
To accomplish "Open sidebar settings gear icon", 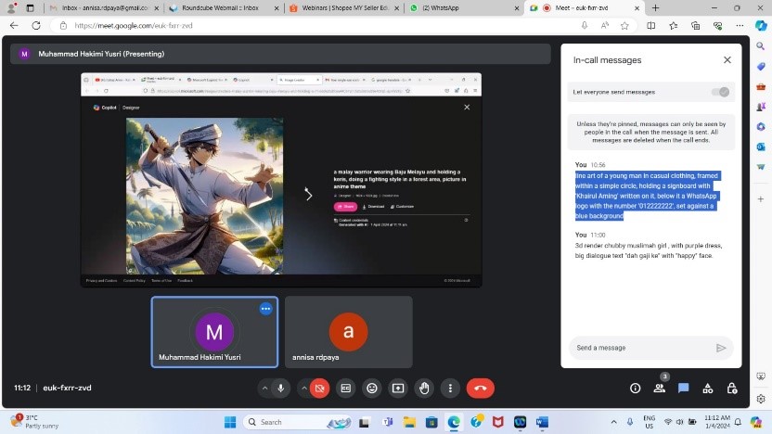I will point(761,399).
